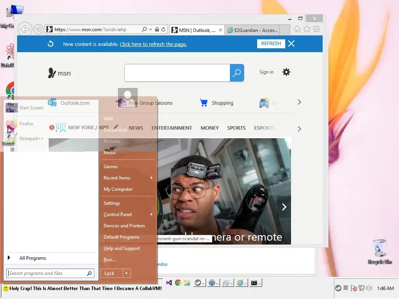399x299 pixels.
Task: Open Settings from Start menu
Action: tap(111, 203)
